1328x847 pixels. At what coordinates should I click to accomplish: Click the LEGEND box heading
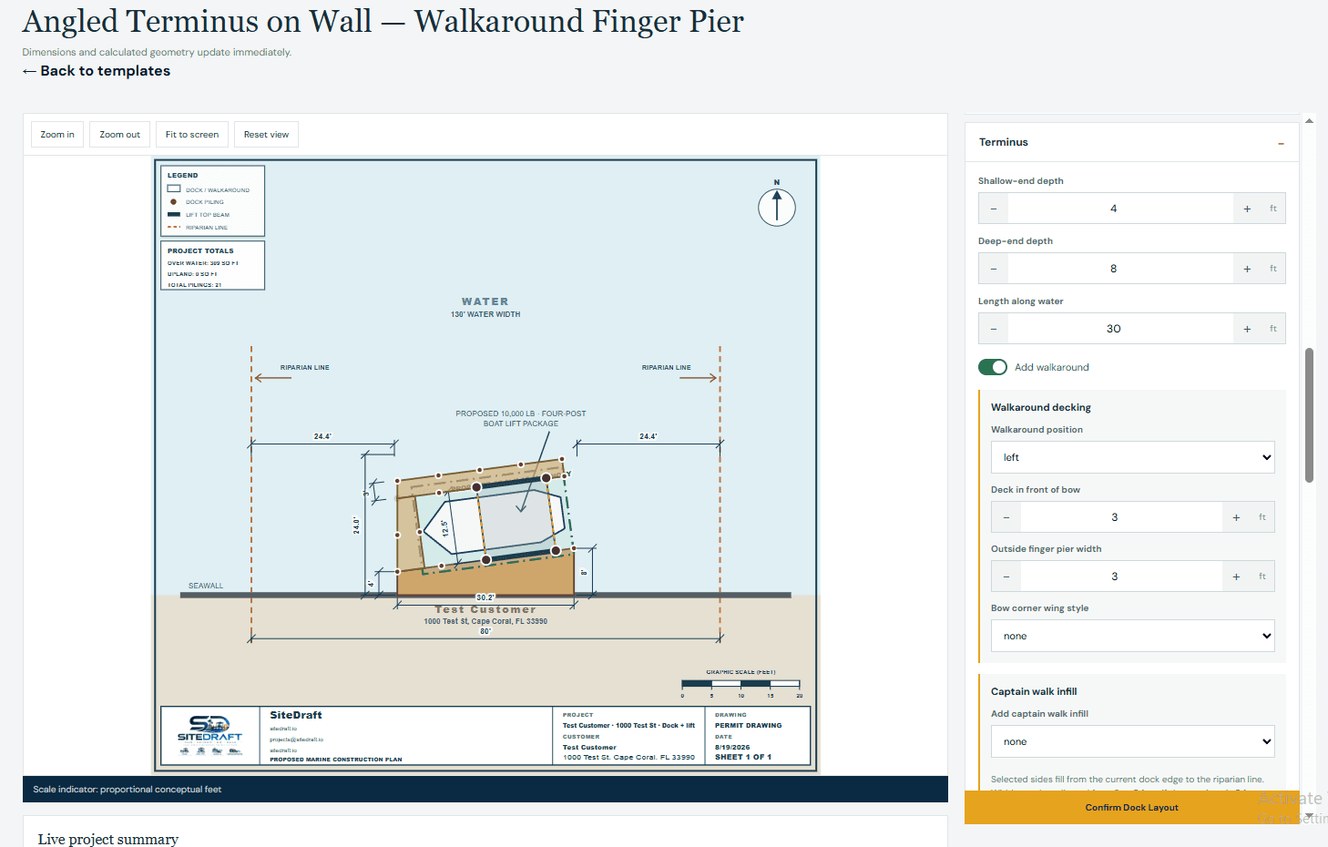click(182, 175)
